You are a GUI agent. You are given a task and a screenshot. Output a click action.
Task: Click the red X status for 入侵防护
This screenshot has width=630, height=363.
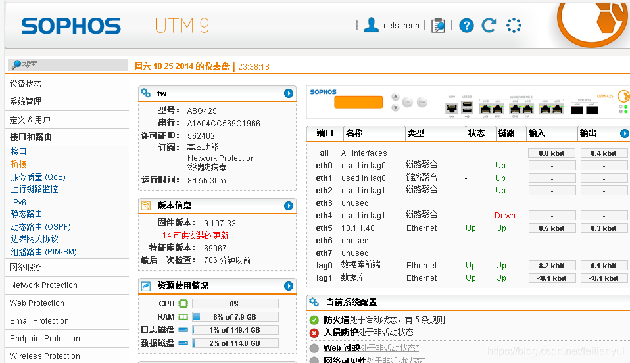(314, 333)
